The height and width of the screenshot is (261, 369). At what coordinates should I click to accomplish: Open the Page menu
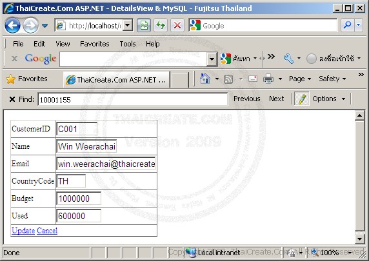[x=300, y=79]
